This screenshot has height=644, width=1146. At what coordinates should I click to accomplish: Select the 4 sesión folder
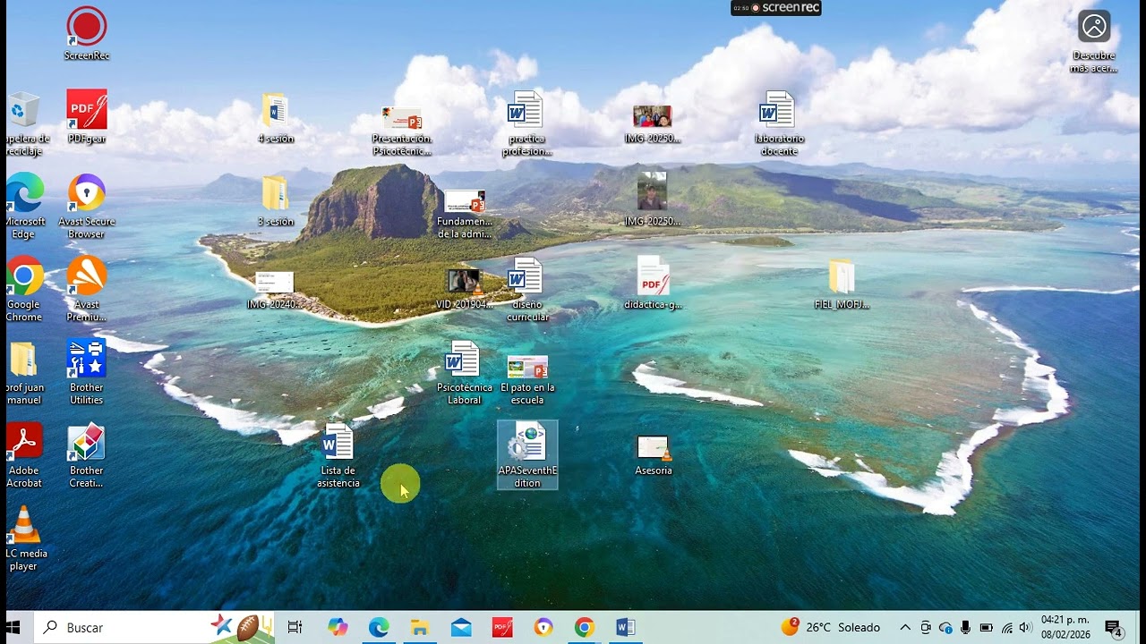coord(275,117)
